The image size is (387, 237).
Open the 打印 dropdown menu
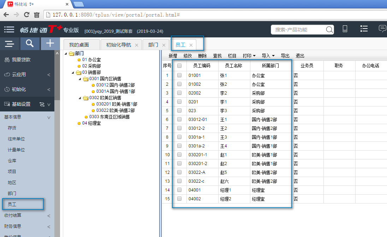(249, 56)
